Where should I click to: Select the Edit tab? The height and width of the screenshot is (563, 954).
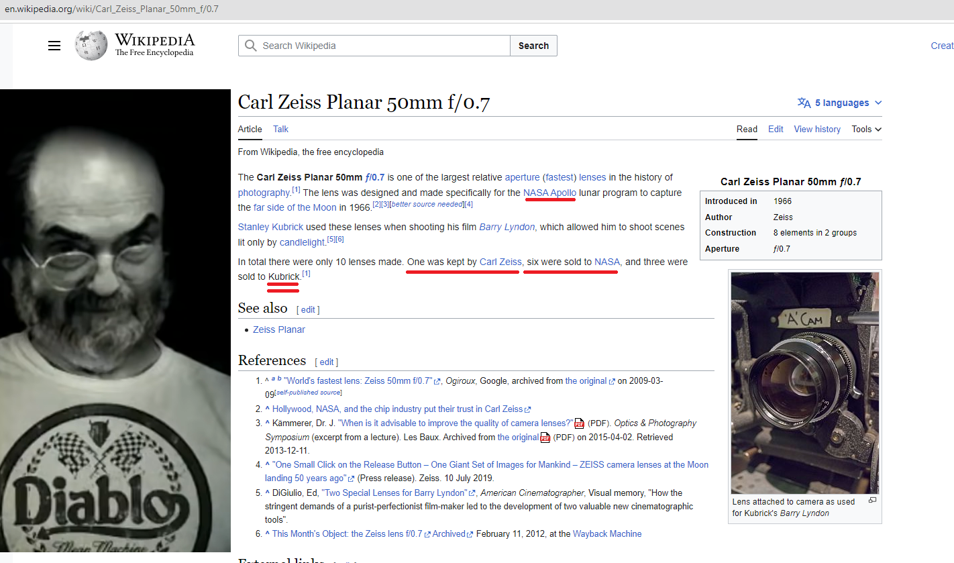776,129
